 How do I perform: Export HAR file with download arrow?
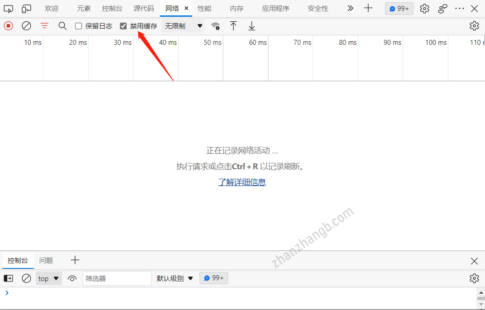coord(252,26)
